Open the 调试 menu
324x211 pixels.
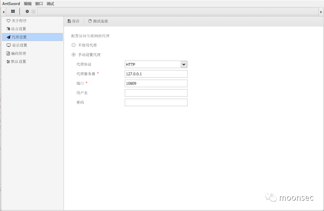[x=50, y=4]
